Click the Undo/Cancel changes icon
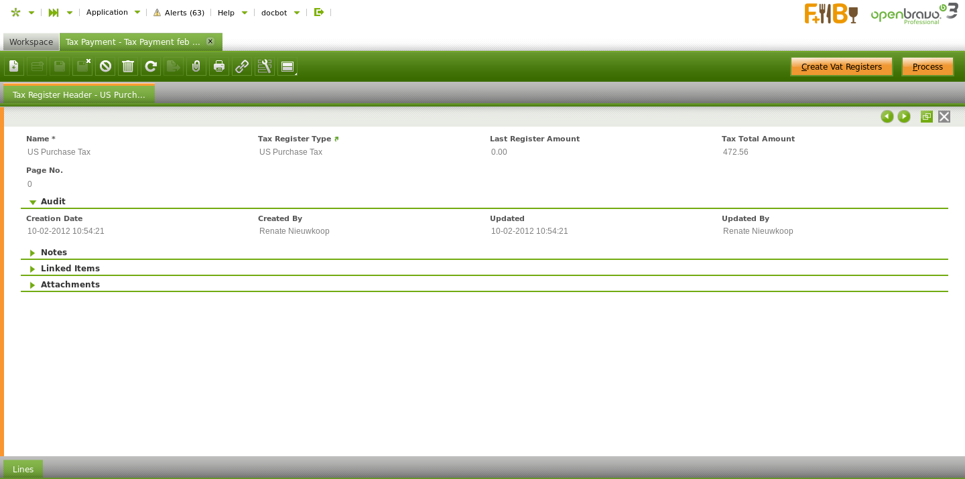 105,66
